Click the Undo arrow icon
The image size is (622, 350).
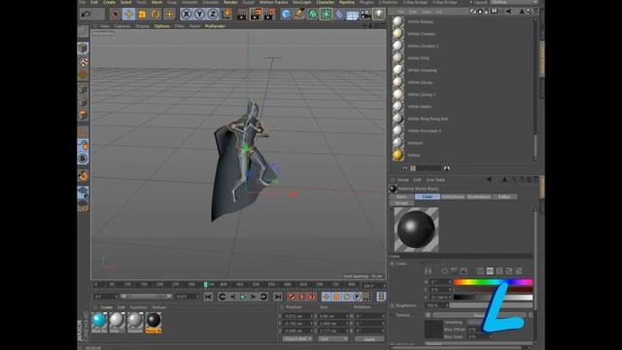pos(86,15)
